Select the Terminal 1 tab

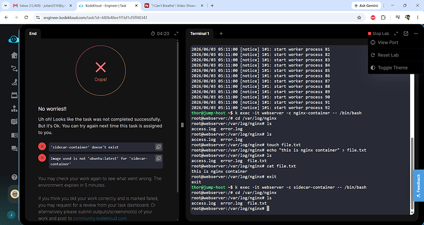click(200, 34)
